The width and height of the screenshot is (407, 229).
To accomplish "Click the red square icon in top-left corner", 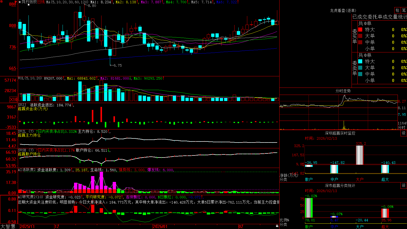I will [1, 2].
